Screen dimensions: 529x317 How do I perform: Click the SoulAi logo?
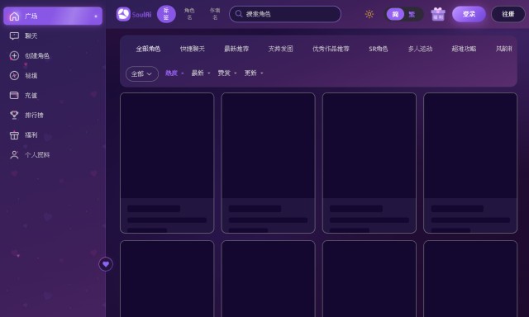pyautogui.click(x=134, y=14)
